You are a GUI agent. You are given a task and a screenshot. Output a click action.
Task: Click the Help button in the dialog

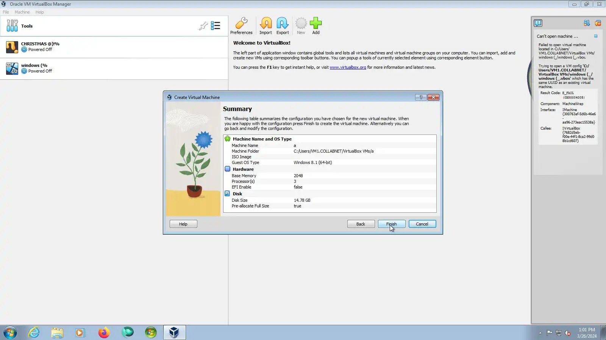(183, 224)
